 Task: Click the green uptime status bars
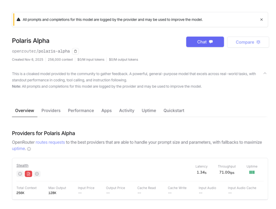pyautogui.click(x=252, y=172)
